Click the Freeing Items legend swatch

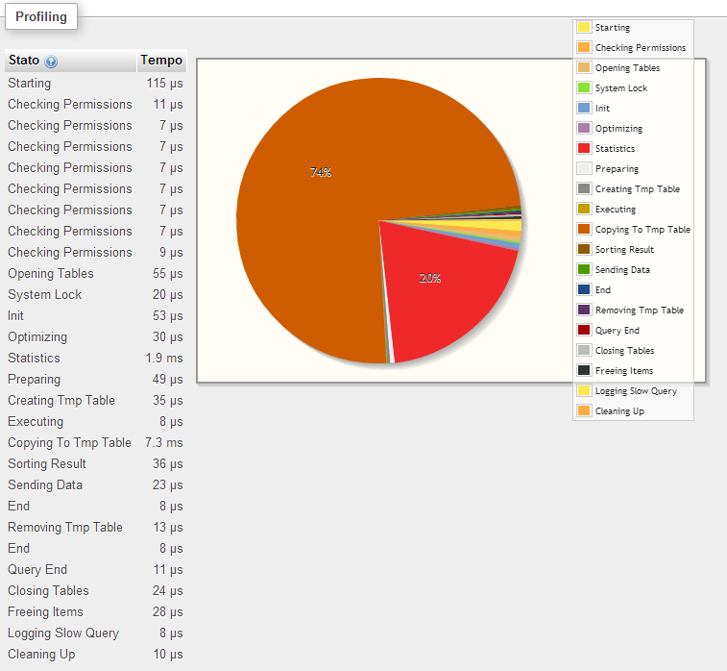[583, 371]
